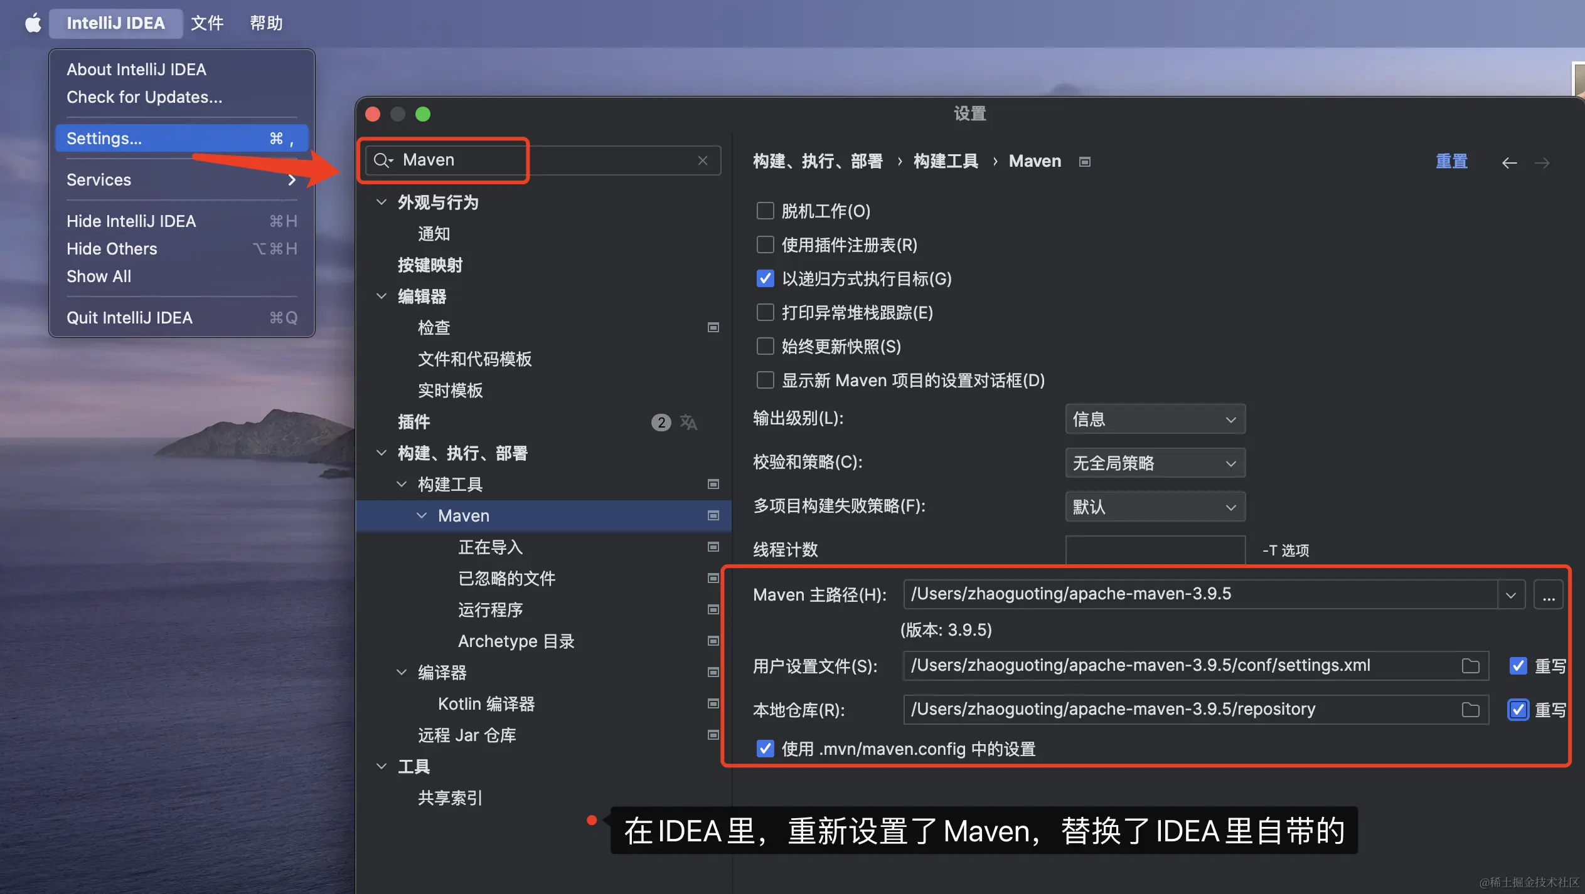Click the project icon on the 正在导入 row
This screenshot has width=1585, height=894.
(713, 547)
